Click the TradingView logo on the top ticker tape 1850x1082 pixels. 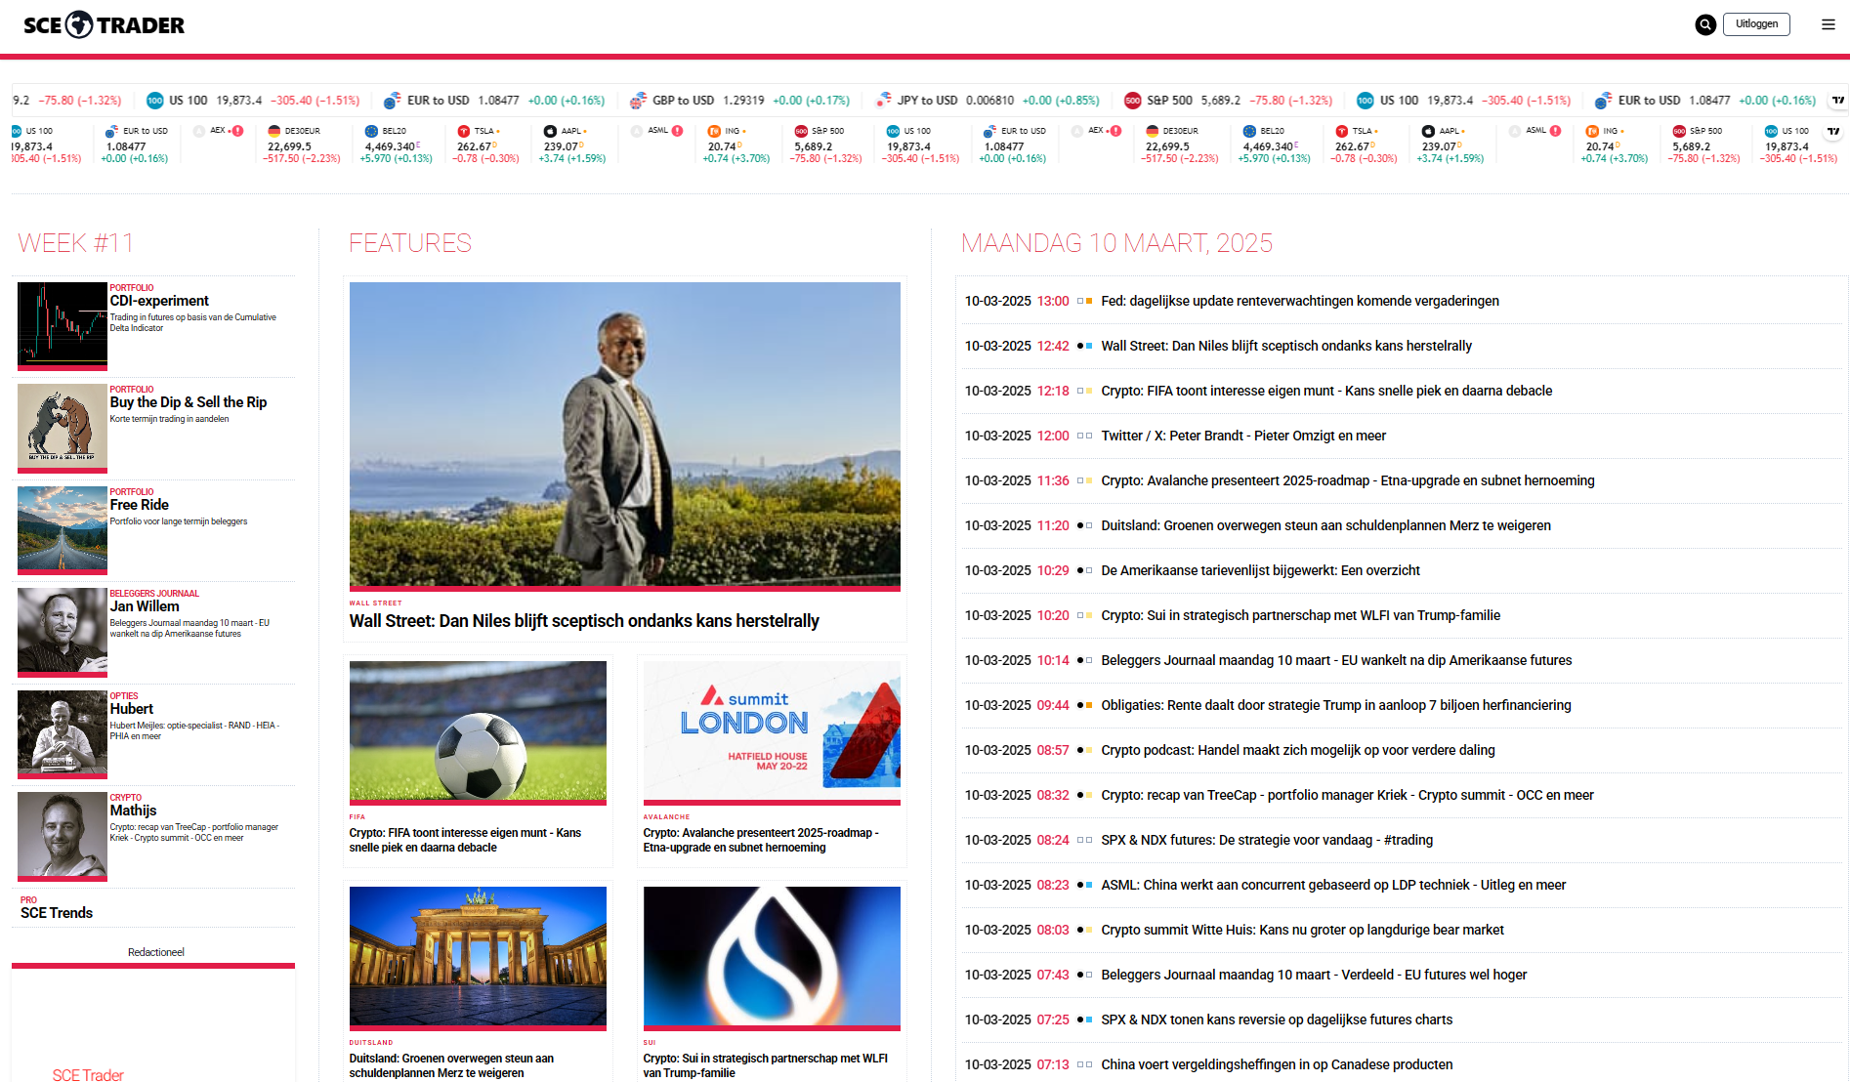point(1838,100)
